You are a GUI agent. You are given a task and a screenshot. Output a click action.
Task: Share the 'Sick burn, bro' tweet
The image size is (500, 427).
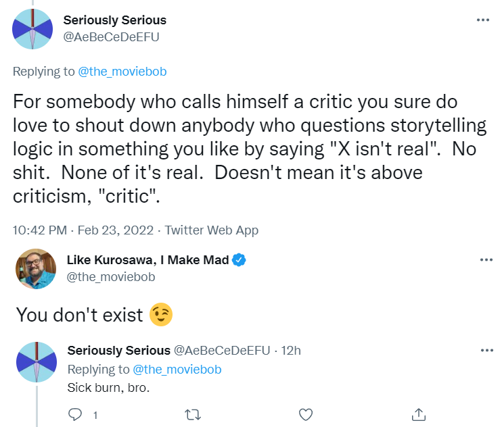click(x=419, y=414)
